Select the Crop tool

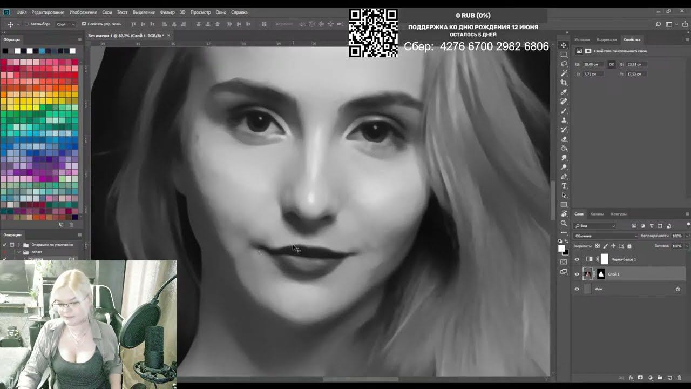[x=564, y=83]
